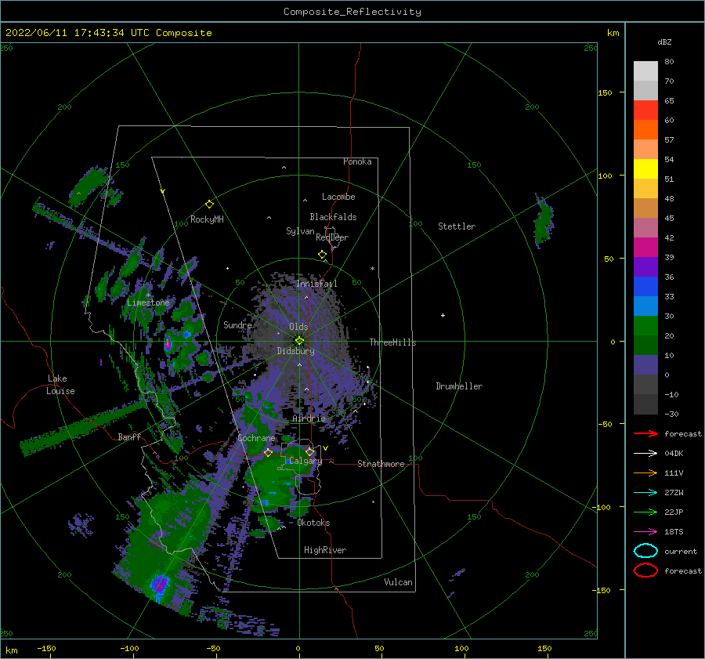Select the cyan 27ZW arrow icon
Screen dimensions: 705x659
point(645,493)
